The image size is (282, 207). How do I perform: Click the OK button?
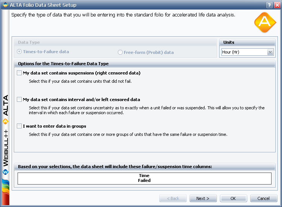(x=233, y=198)
